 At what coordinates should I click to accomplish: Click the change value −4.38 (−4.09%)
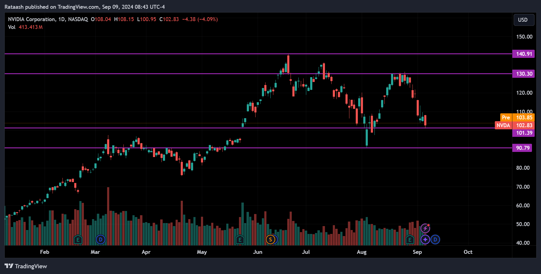[x=200, y=19]
